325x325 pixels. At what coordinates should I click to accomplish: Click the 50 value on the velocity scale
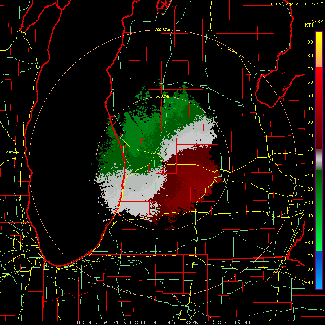pyautogui.click(x=310, y=96)
